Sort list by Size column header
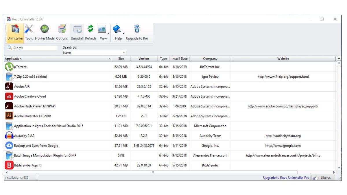This screenshot has width=347, height=195. (121, 59)
